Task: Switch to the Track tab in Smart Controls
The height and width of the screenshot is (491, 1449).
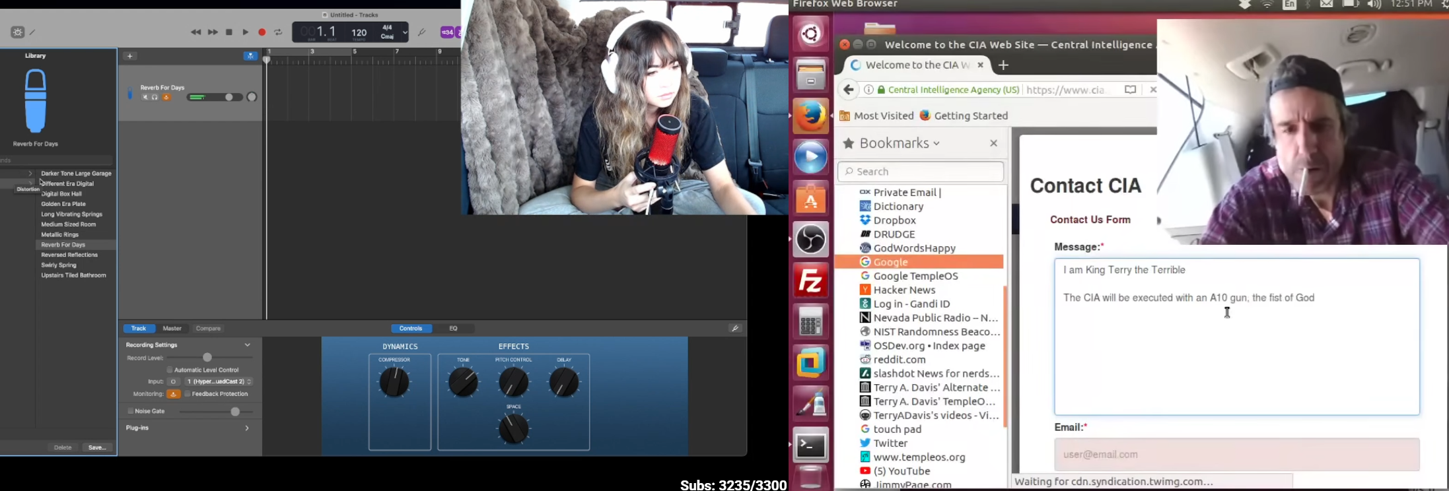Action: point(139,328)
